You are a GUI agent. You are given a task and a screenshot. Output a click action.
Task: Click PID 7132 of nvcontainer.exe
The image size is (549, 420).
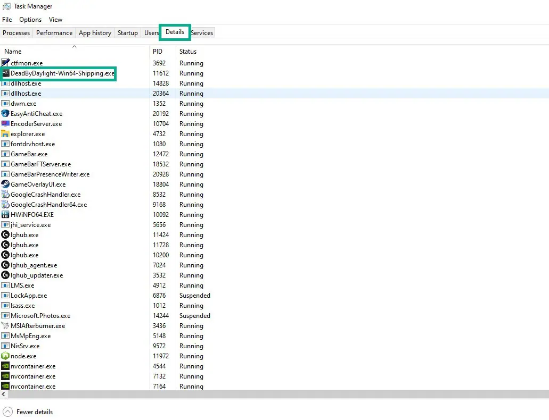[159, 376]
